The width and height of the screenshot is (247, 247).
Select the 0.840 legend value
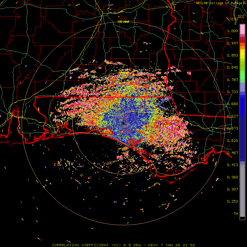point(232,68)
